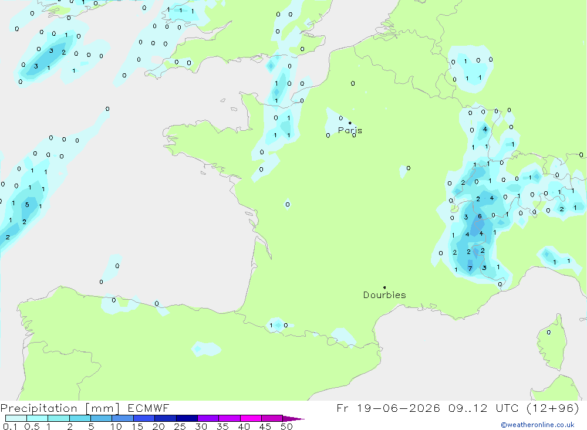Image resolution: width=587 pixels, height=430 pixels.
Task: Click the precipitation value '5' over the Atlantic
Action: click(x=27, y=204)
